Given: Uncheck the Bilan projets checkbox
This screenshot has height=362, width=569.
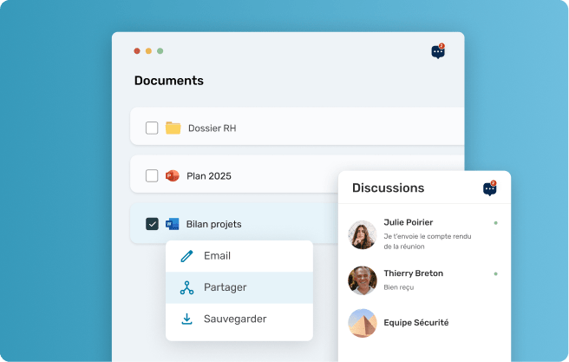Looking at the screenshot, I should (152, 224).
